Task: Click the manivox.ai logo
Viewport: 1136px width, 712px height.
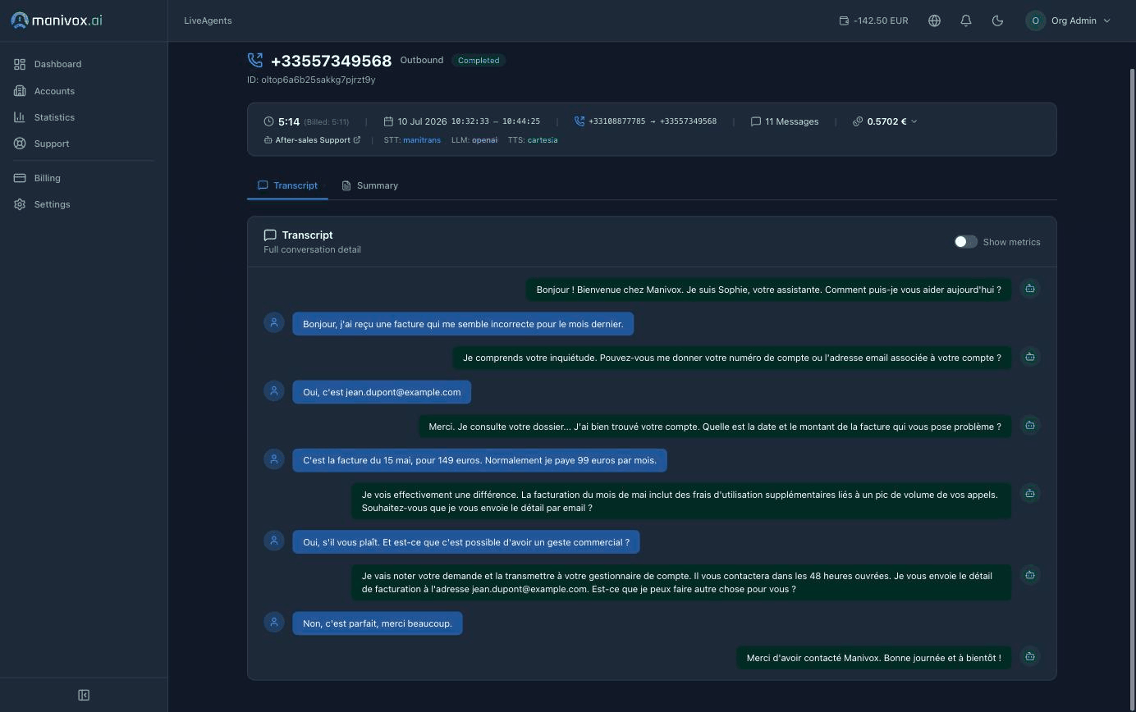Action: tap(57, 21)
